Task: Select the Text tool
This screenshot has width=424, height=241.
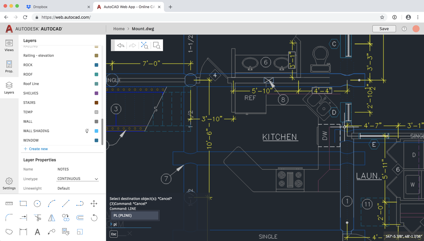Action: pos(37,232)
